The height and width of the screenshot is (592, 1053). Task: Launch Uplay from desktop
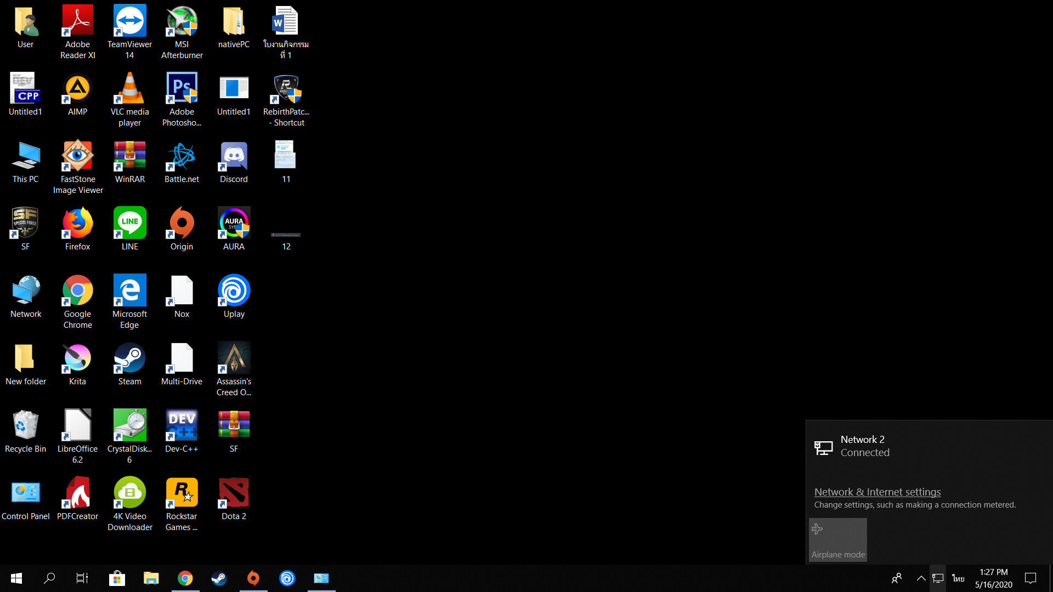coord(234,297)
